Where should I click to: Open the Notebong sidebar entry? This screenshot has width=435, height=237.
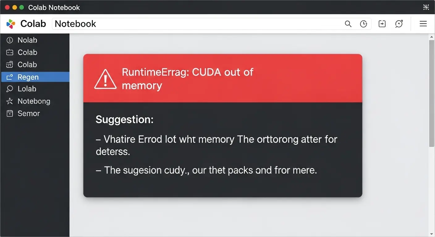[x=34, y=101]
